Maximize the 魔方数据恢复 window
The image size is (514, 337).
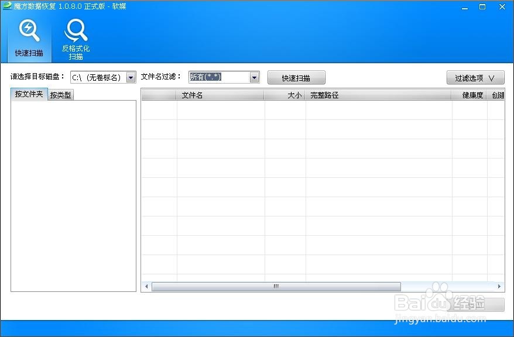tap(482, 7)
